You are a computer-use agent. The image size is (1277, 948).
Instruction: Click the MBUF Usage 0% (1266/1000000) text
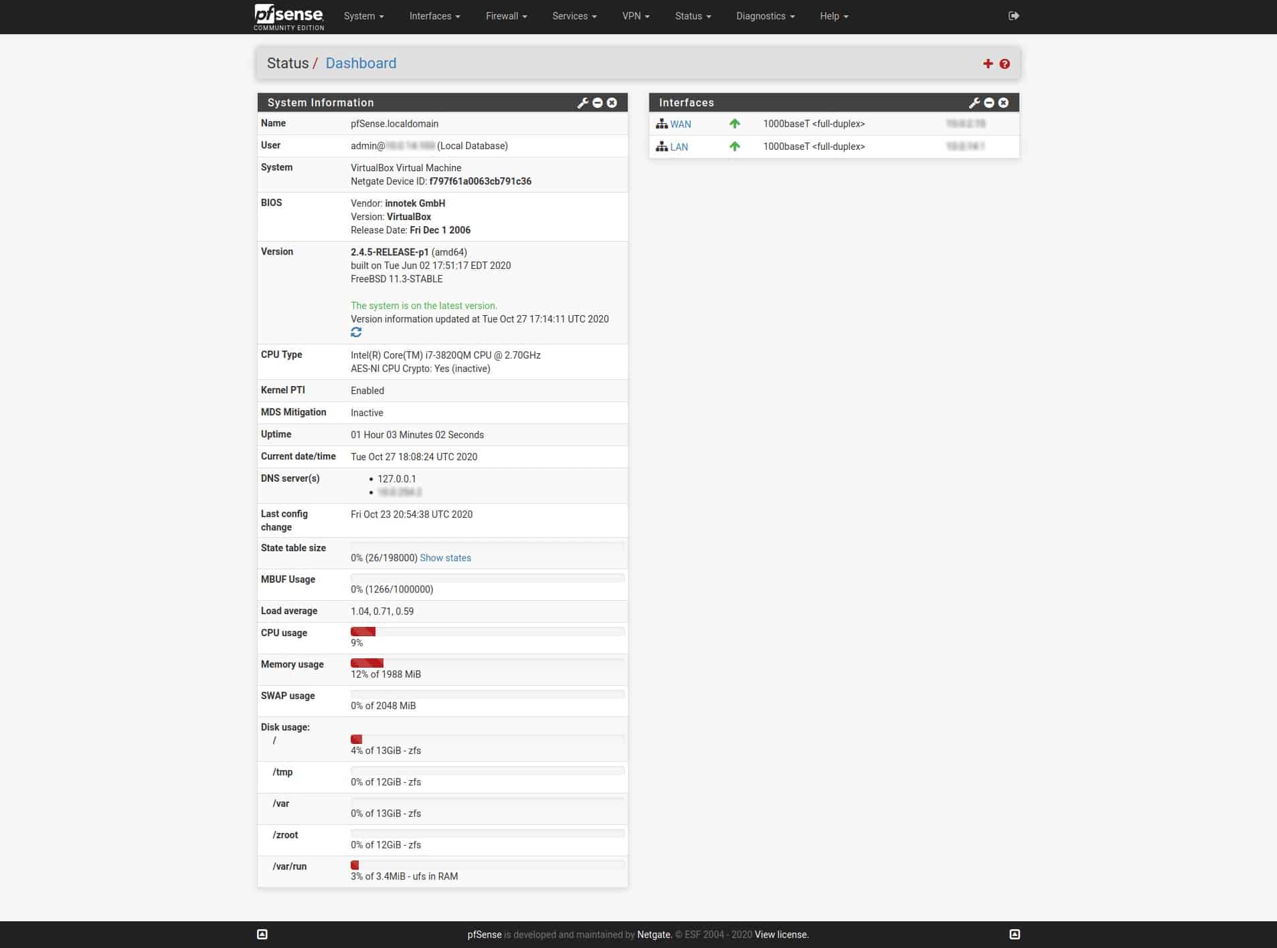click(x=392, y=589)
